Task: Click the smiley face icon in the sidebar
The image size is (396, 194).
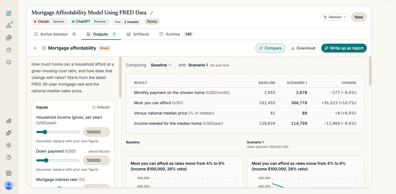Action: pos(9,62)
